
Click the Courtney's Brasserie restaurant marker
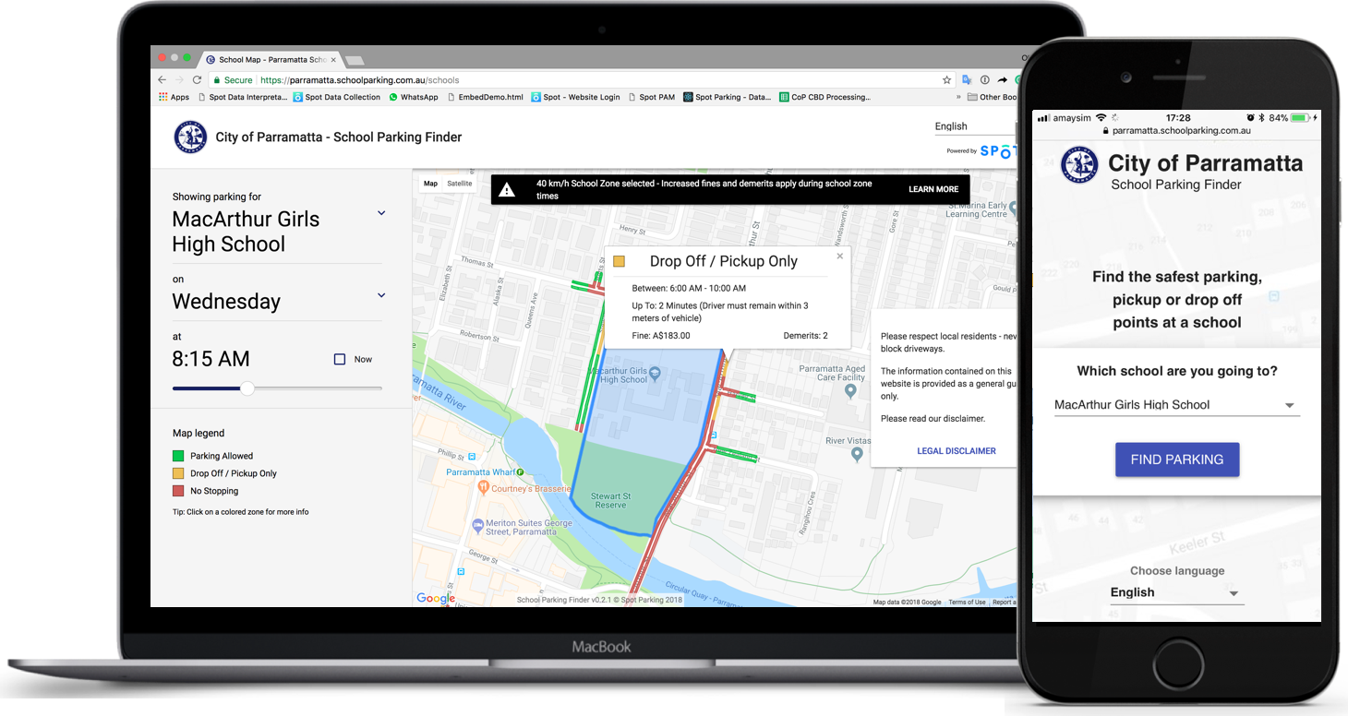(483, 486)
